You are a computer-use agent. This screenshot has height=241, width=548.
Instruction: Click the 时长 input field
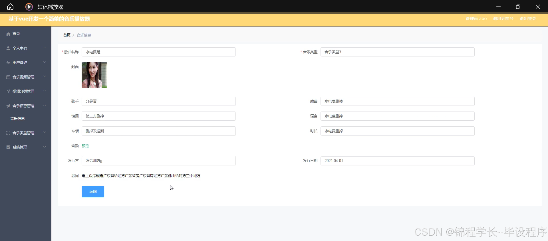point(397,131)
